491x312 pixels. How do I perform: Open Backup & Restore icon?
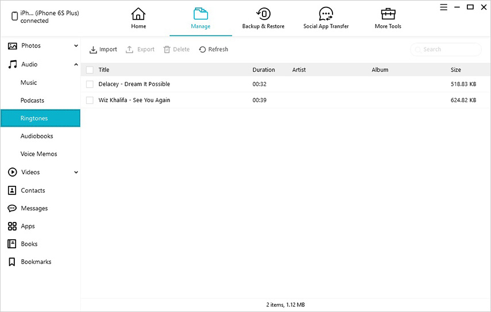[264, 14]
